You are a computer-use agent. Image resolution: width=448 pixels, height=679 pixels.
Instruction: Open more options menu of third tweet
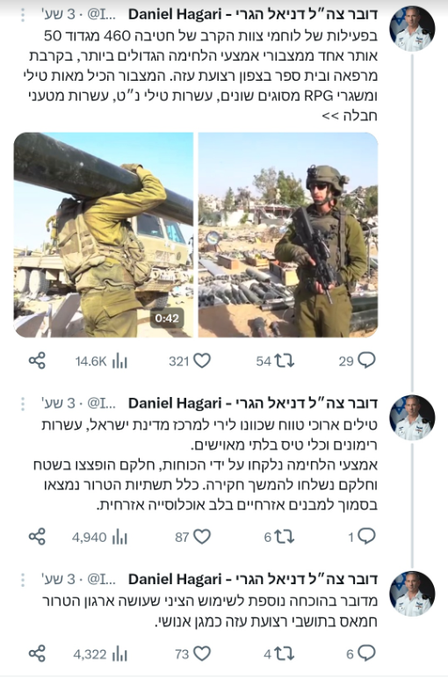[x=23, y=580]
